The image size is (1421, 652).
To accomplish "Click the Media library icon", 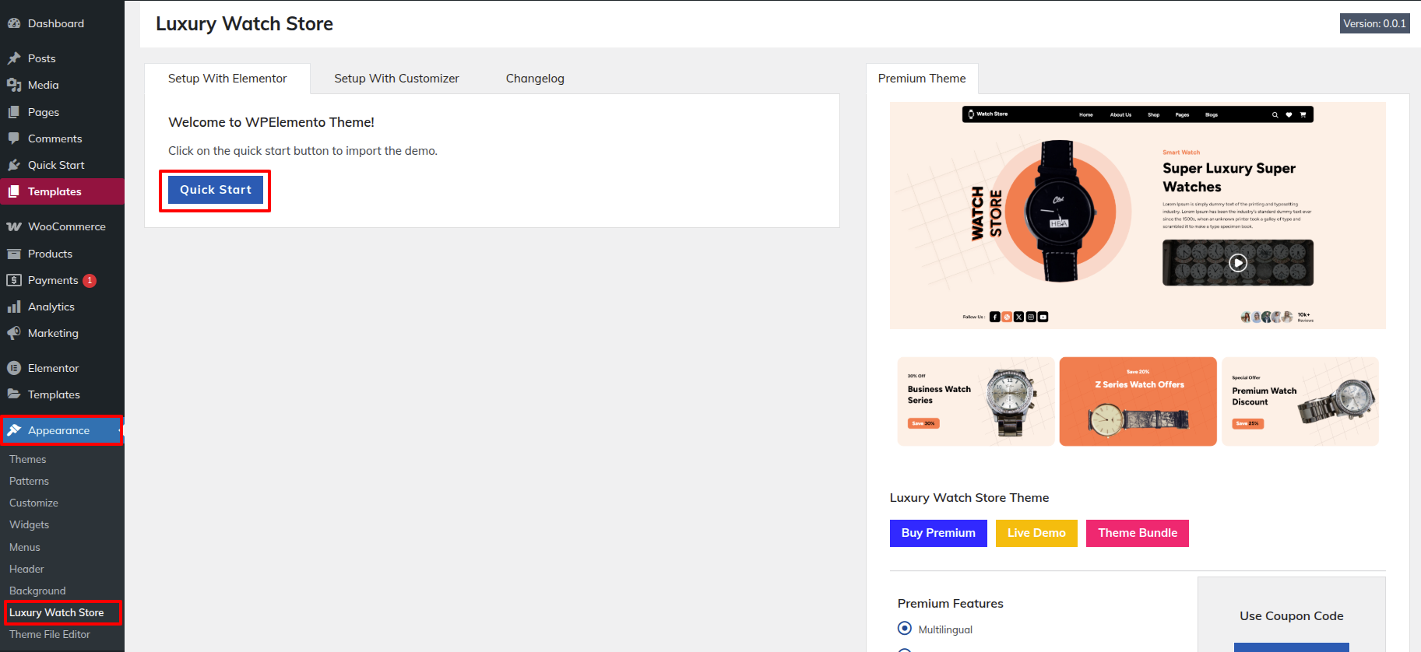I will [14, 85].
